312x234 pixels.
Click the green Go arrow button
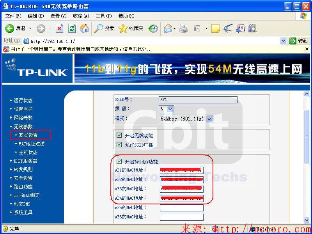pos(293,41)
